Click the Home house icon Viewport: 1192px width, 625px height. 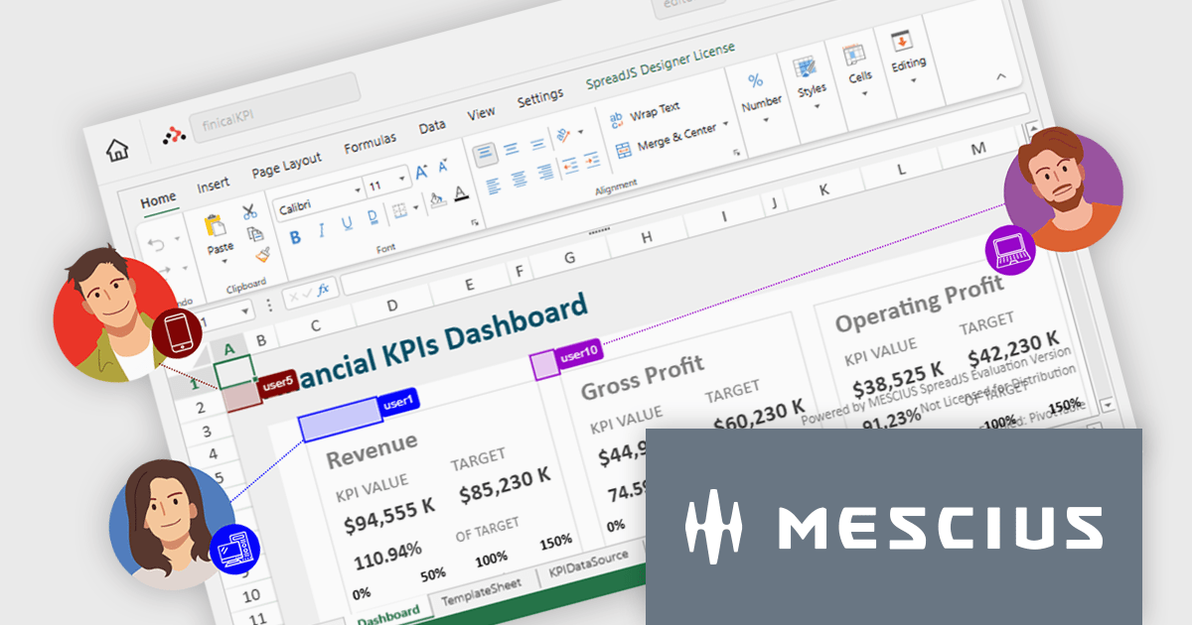coord(117,150)
